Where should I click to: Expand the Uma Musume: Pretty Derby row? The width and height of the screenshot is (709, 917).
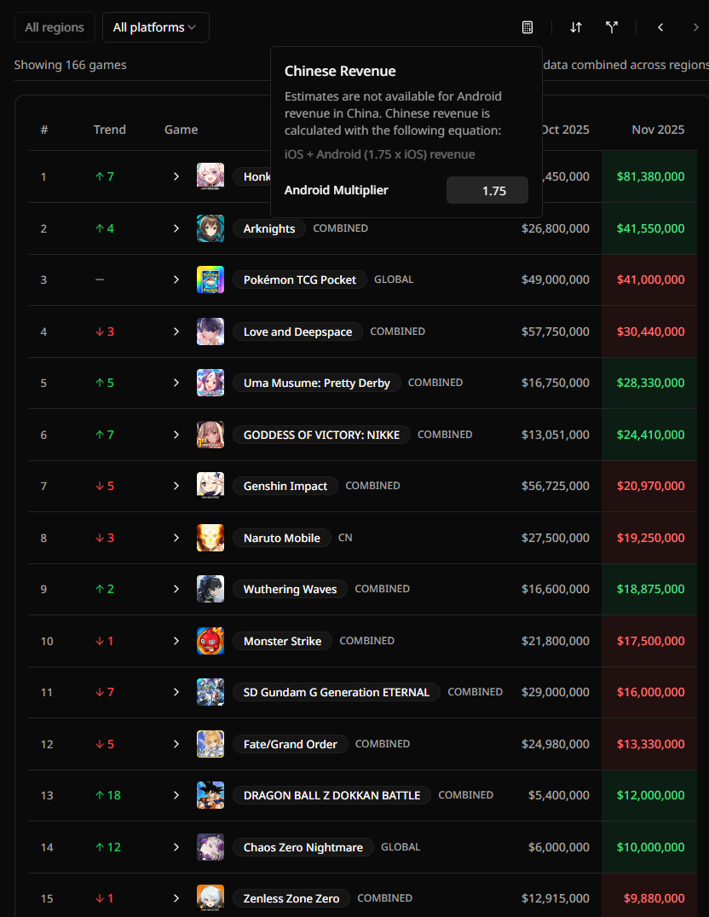[176, 383]
